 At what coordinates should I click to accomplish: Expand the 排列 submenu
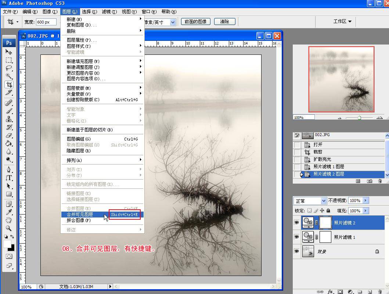tap(102, 160)
